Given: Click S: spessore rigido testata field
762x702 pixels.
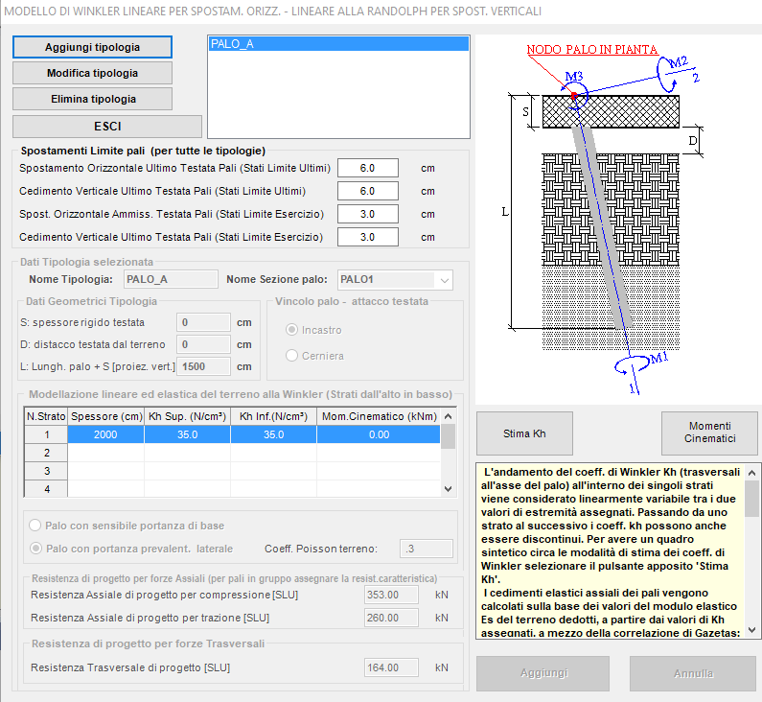Looking at the screenshot, I should coord(203,322).
